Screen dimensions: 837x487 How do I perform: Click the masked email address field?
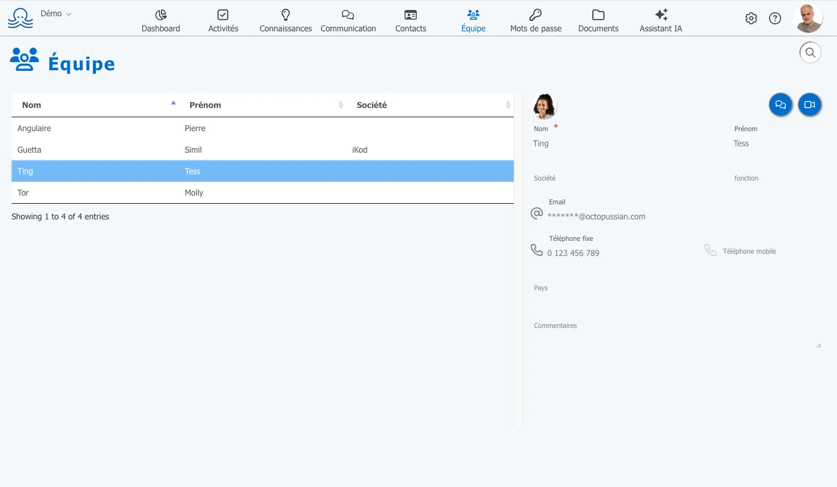tap(684, 217)
